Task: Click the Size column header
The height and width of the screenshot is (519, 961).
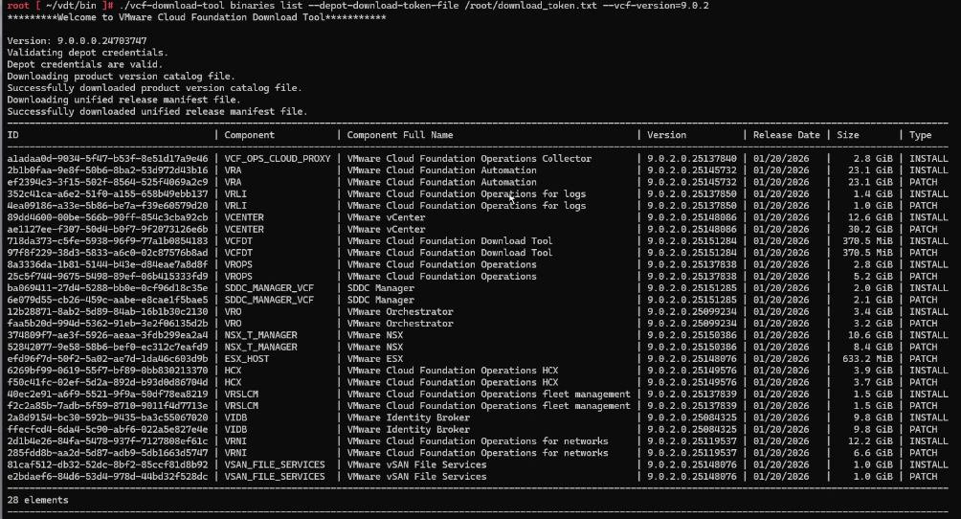Action: click(847, 135)
